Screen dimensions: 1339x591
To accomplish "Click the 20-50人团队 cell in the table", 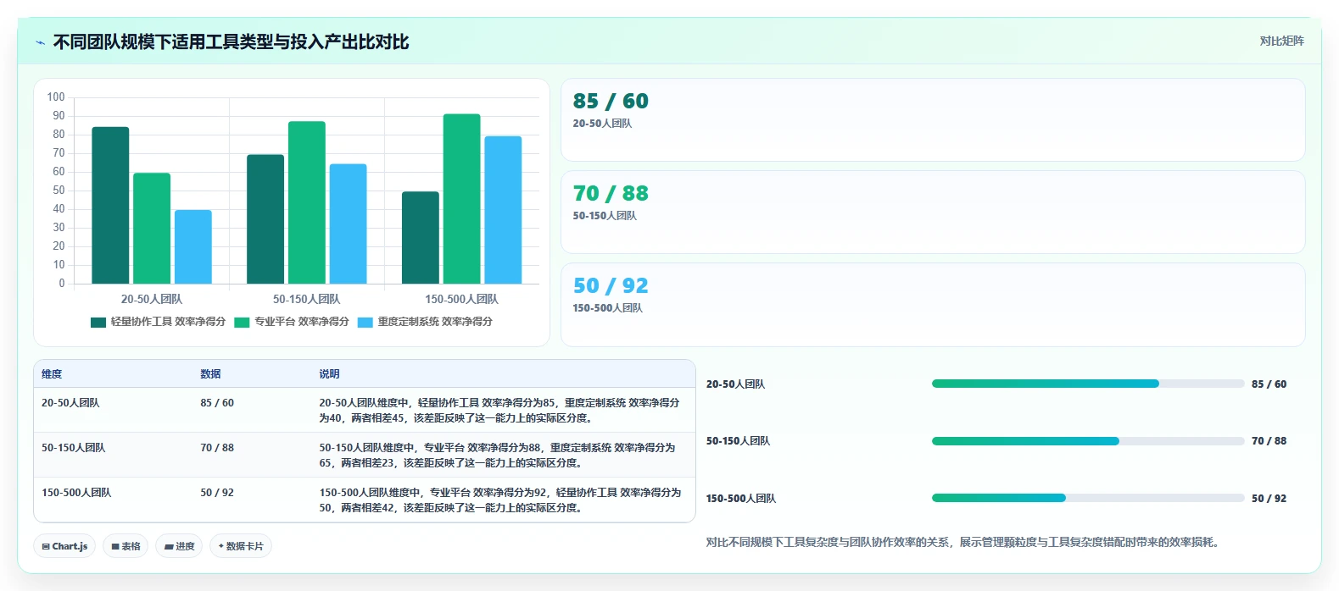I will pyautogui.click(x=70, y=403).
